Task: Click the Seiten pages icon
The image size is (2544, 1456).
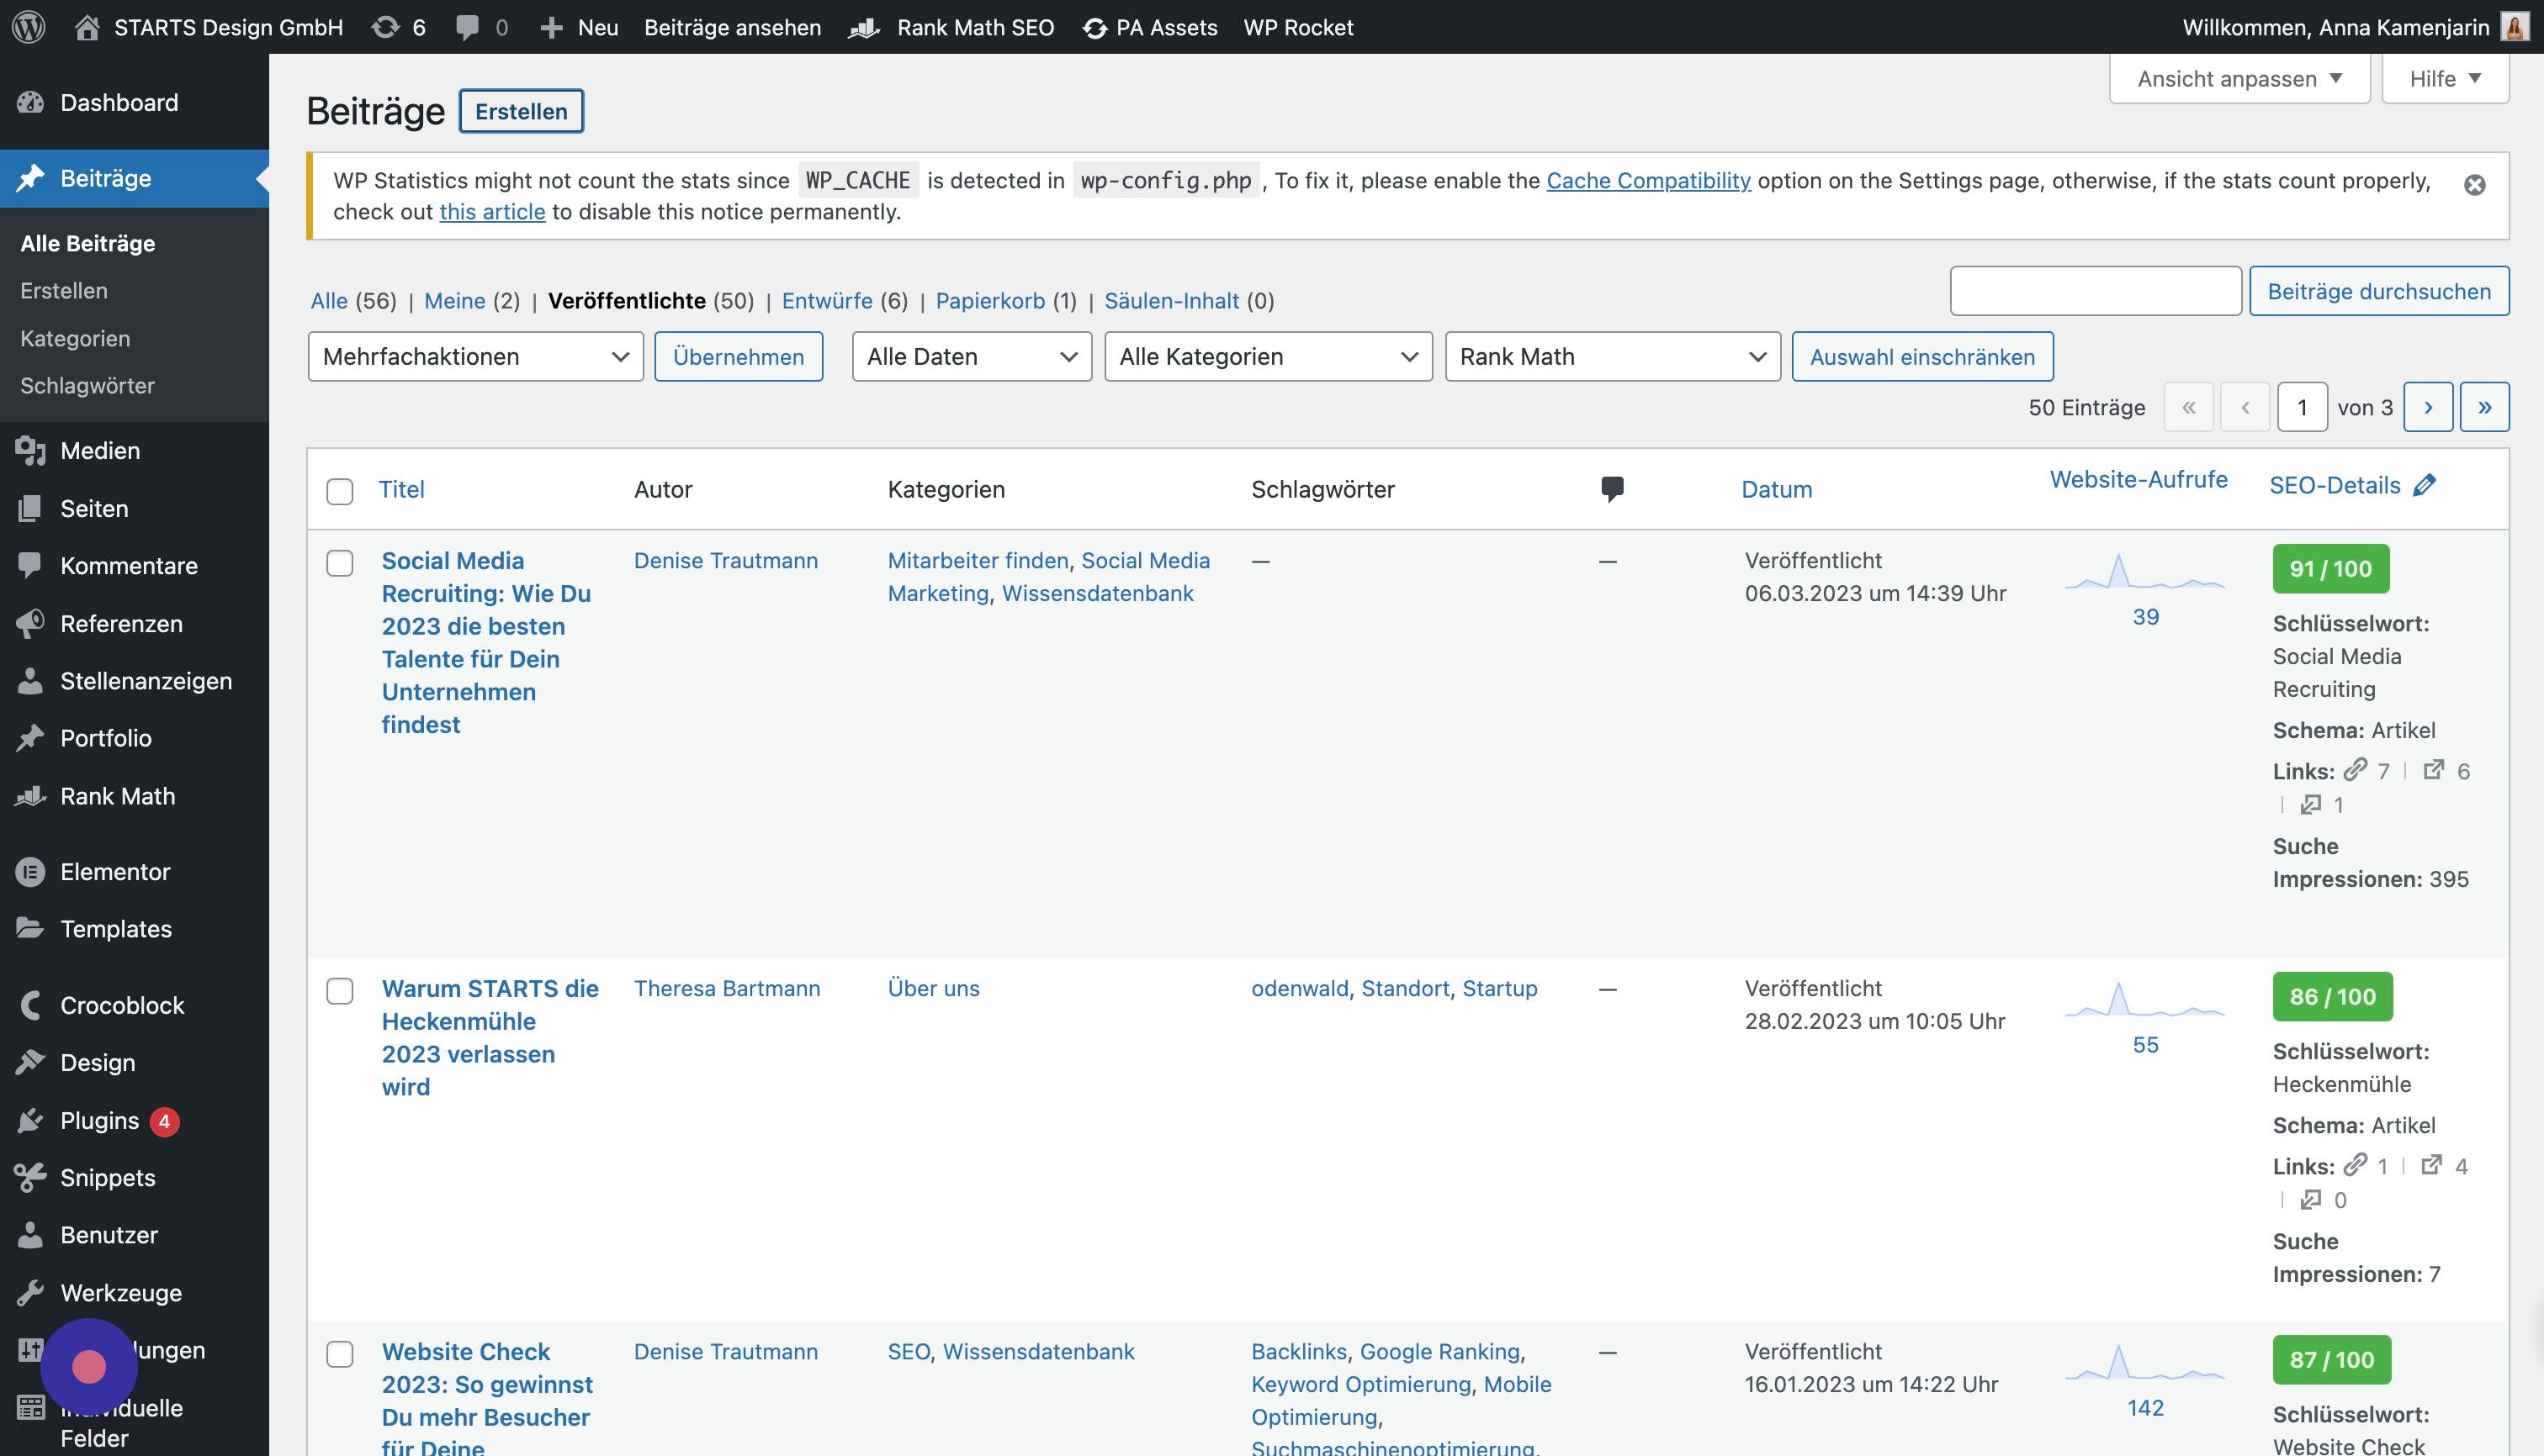Action: [x=30, y=508]
